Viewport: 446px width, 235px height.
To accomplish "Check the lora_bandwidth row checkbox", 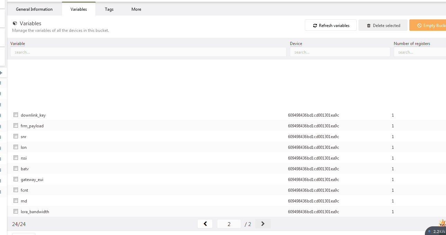I will [16, 211].
